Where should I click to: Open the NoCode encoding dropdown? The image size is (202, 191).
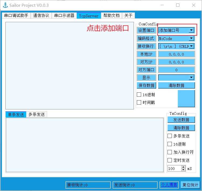(x=176, y=39)
